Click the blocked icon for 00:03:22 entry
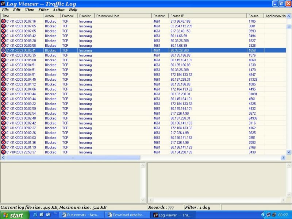 [x=3, y=103]
